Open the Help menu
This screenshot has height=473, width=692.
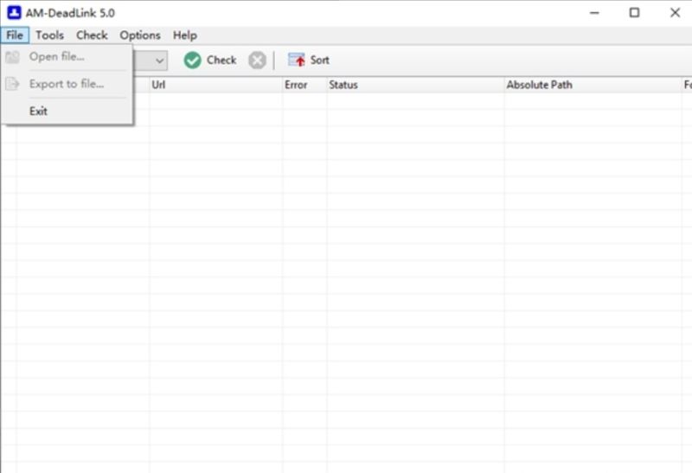(x=184, y=35)
